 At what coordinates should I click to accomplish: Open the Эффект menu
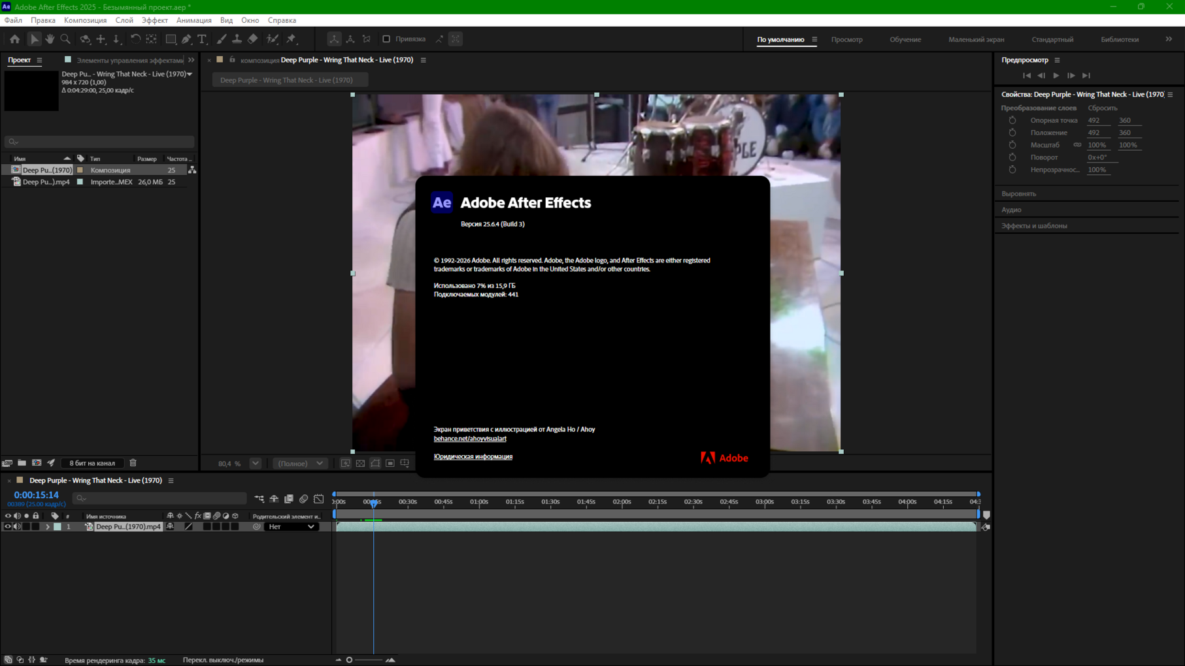pos(154,20)
